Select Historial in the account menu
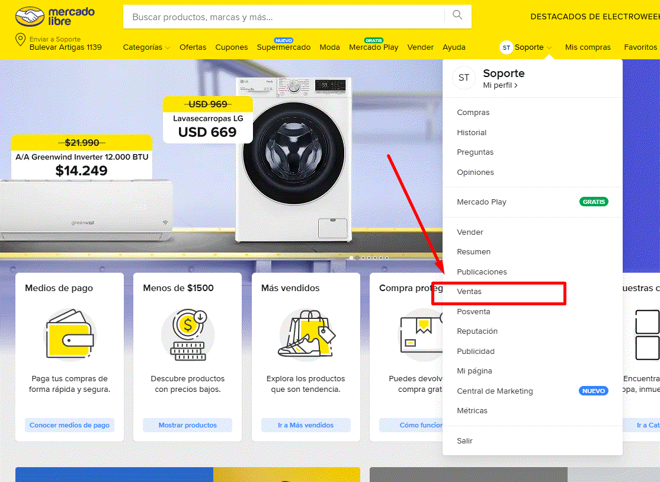660x482 pixels. (x=472, y=133)
